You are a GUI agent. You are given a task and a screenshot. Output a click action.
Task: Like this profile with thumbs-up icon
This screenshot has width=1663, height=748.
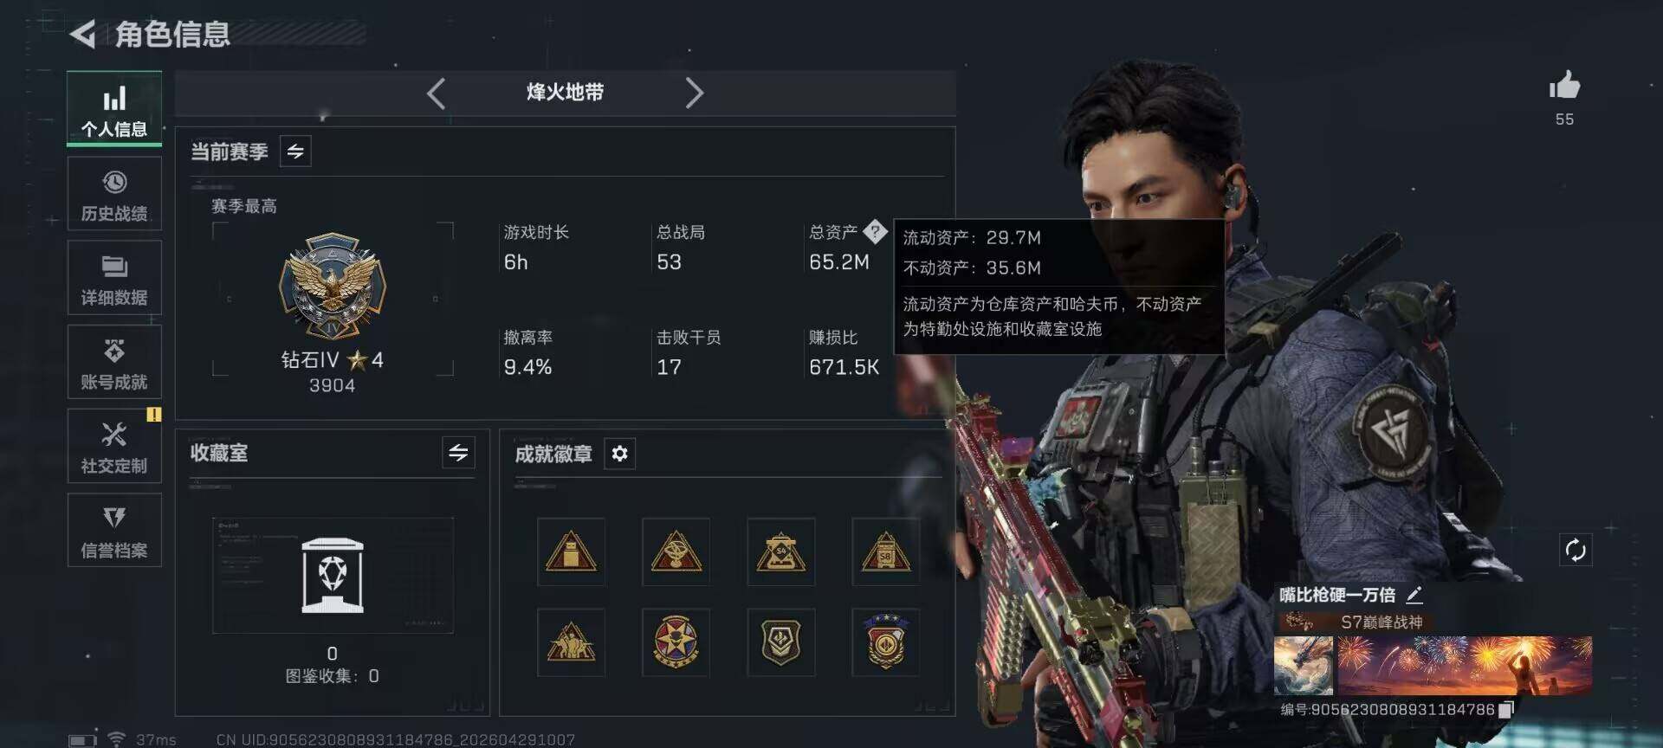pos(1564,86)
